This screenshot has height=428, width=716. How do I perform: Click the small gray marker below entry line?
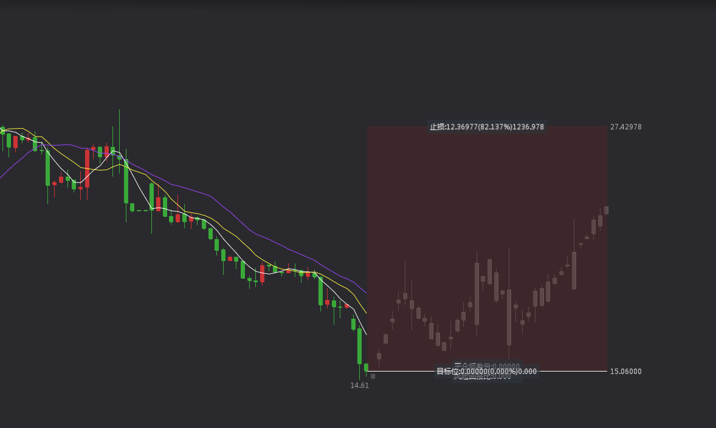(373, 376)
